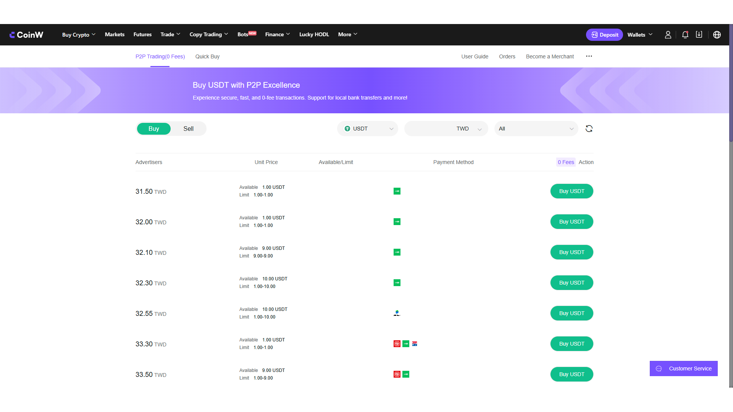Switch to the Quick Buy tab
733x412 pixels.
tap(207, 56)
